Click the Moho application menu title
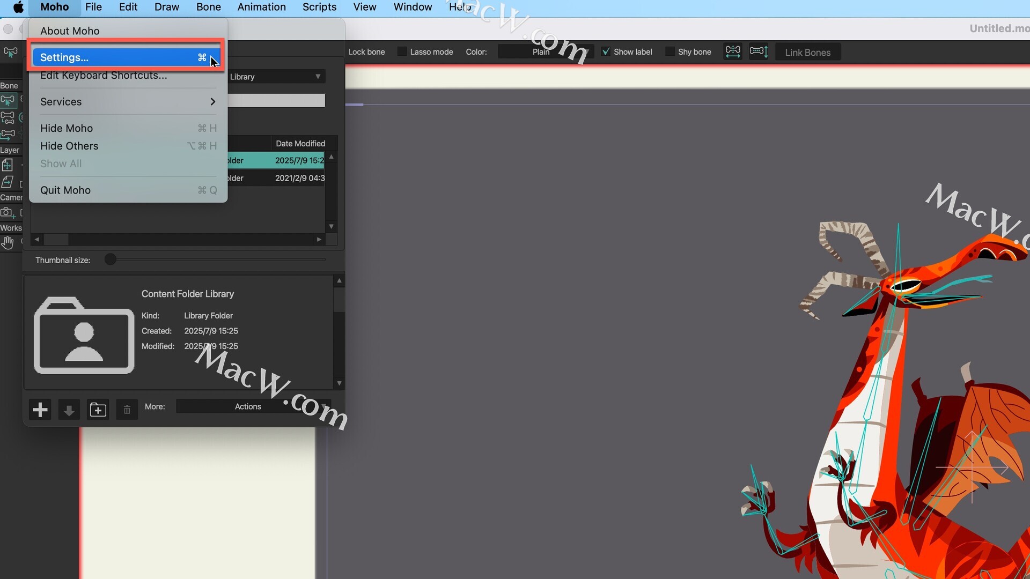This screenshot has height=579, width=1030. click(x=55, y=7)
